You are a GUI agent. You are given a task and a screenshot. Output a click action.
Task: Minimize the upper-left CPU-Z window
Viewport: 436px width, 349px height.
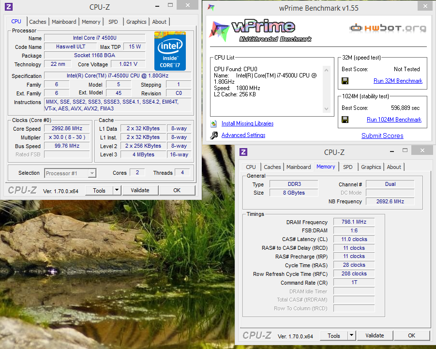pos(157,6)
